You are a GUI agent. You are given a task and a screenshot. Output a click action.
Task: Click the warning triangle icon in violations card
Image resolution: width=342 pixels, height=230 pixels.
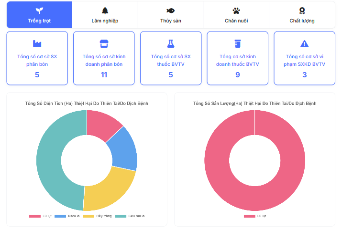(304, 44)
